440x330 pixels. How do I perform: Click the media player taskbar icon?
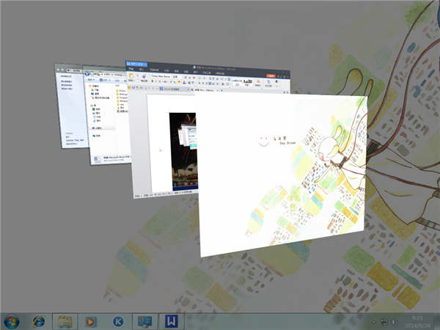(x=91, y=321)
